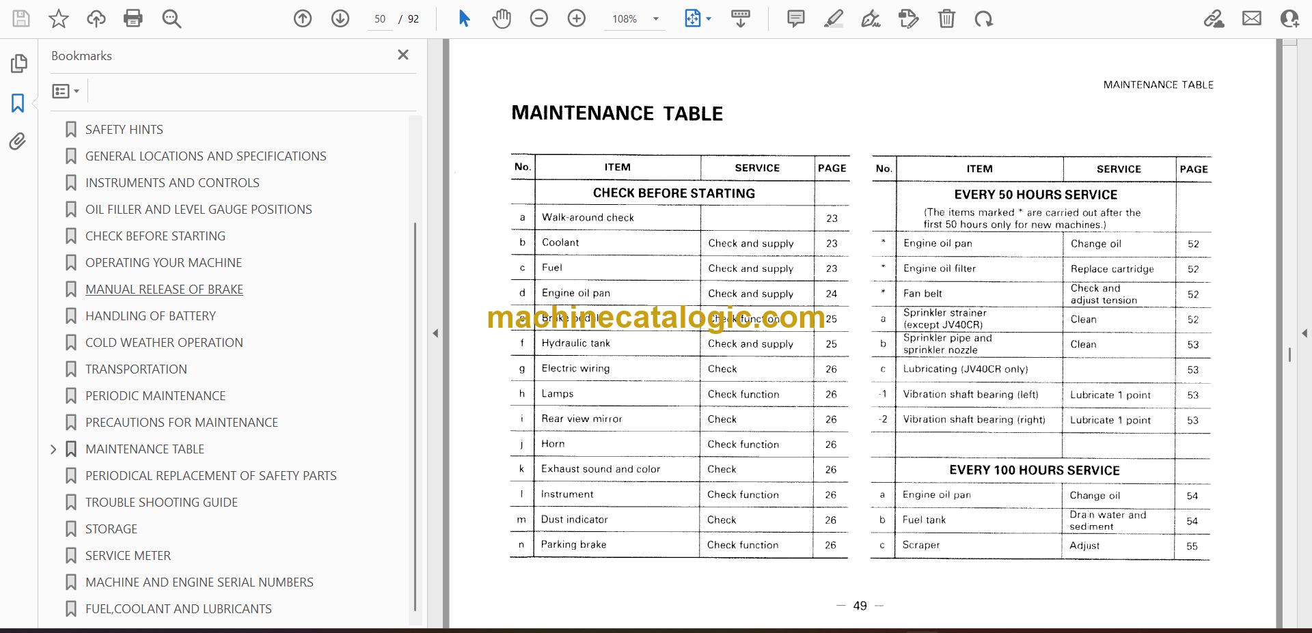
Task: Upload file to cloud icon
Action: (x=96, y=18)
